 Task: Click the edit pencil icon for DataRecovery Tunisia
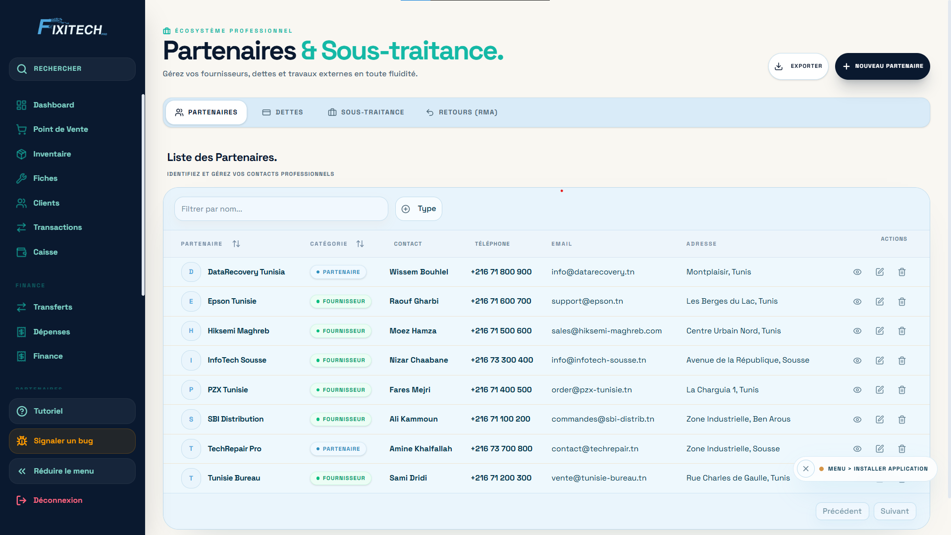[x=880, y=272]
